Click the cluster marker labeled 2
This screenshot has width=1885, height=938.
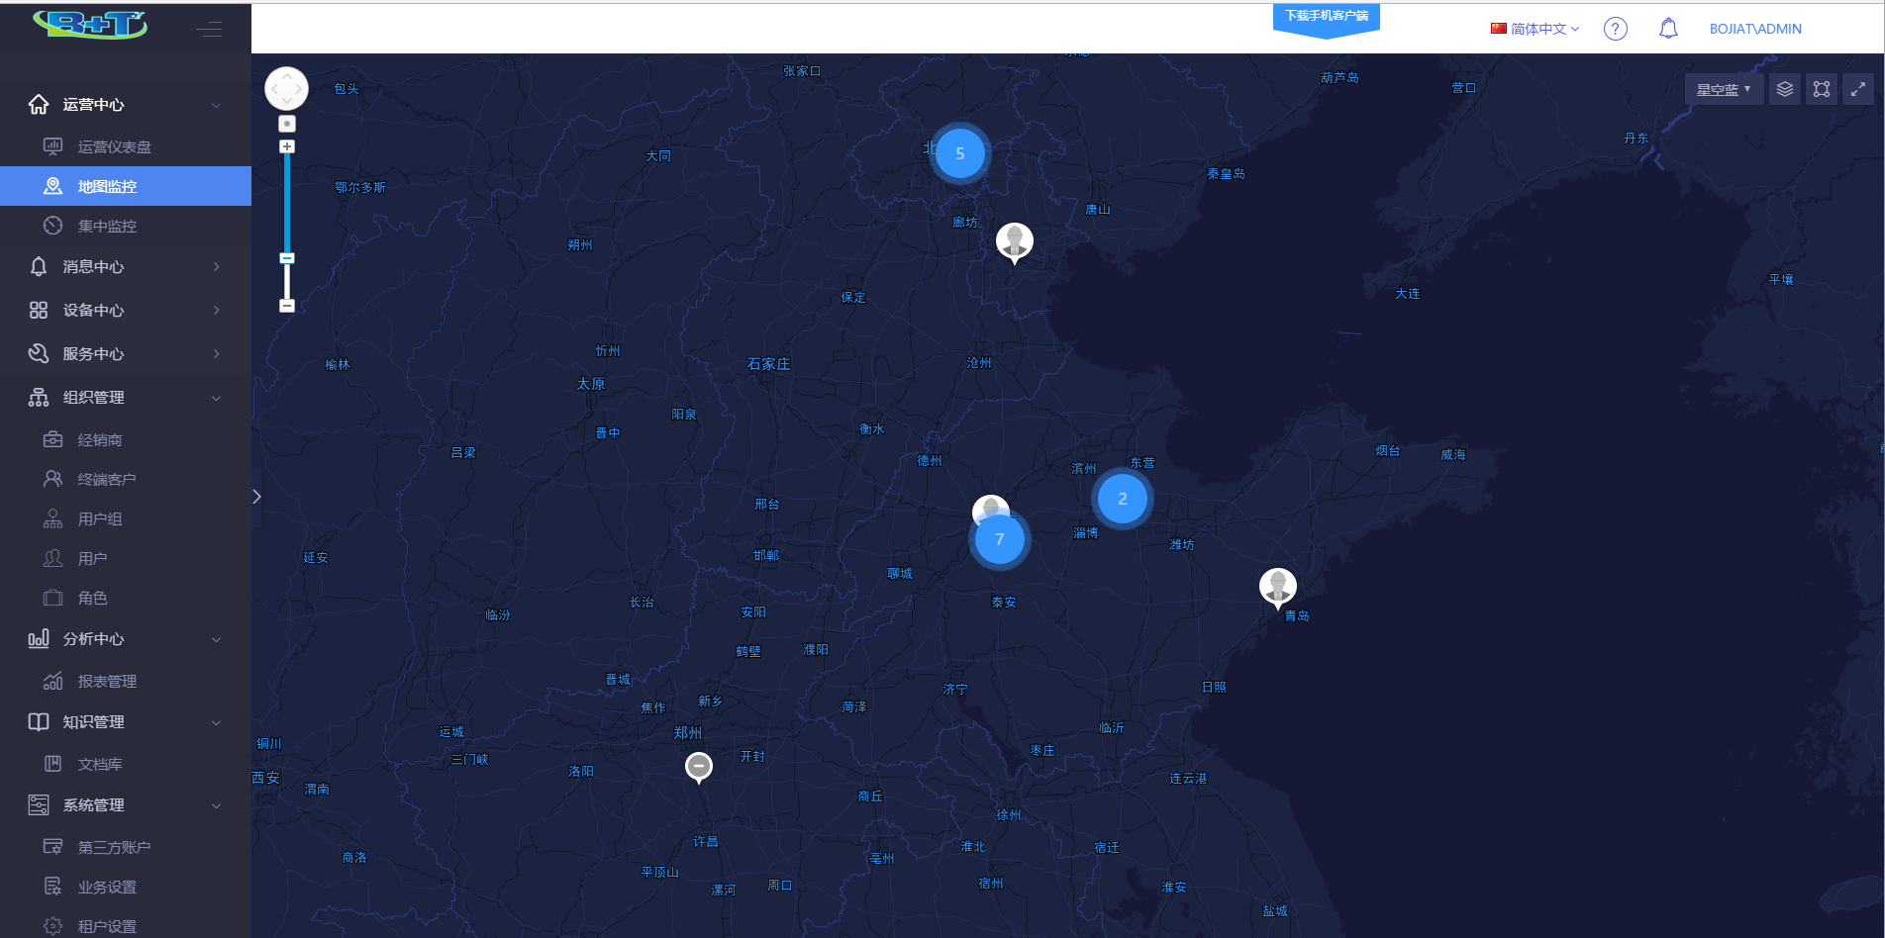(x=1122, y=499)
